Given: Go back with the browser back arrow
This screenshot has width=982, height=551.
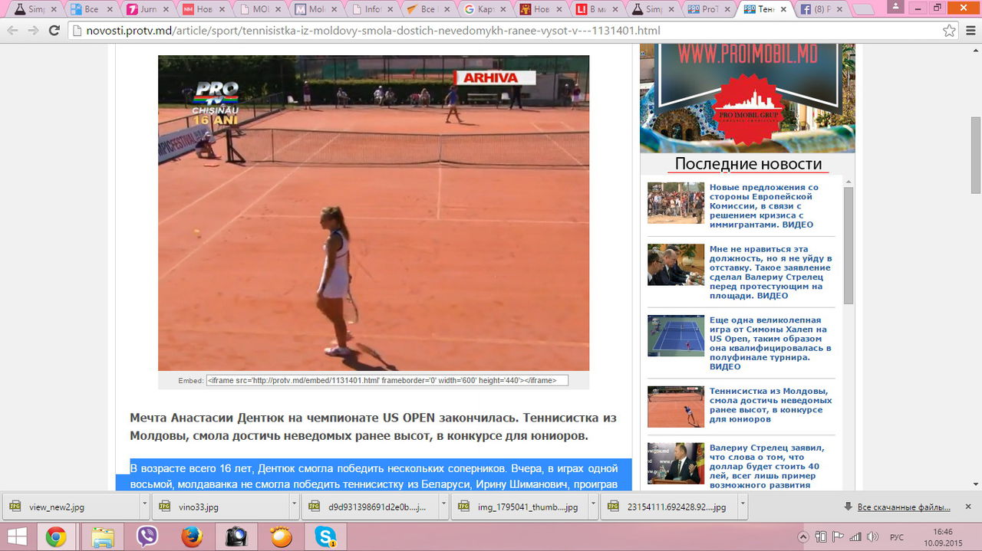Looking at the screenshot, I should tap(12, 31).
